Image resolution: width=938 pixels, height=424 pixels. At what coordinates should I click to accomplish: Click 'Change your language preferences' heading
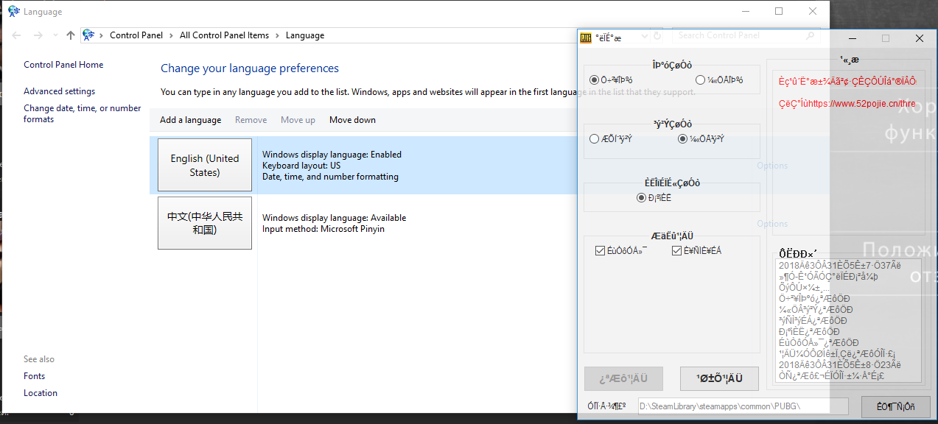[x=250, y=68]
